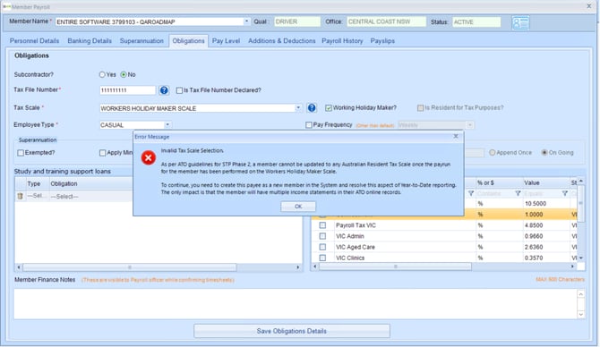Click the value cell 10.5000
This screenshot has width=600, height=347.
(x=546, y=204)
